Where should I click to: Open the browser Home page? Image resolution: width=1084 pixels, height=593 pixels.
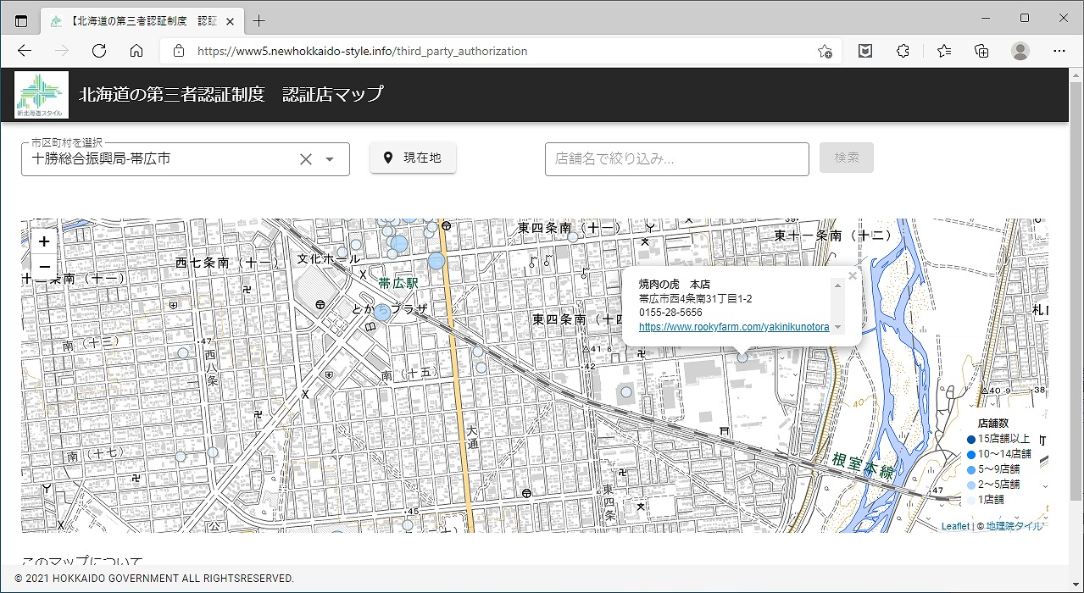coord(136,51)
